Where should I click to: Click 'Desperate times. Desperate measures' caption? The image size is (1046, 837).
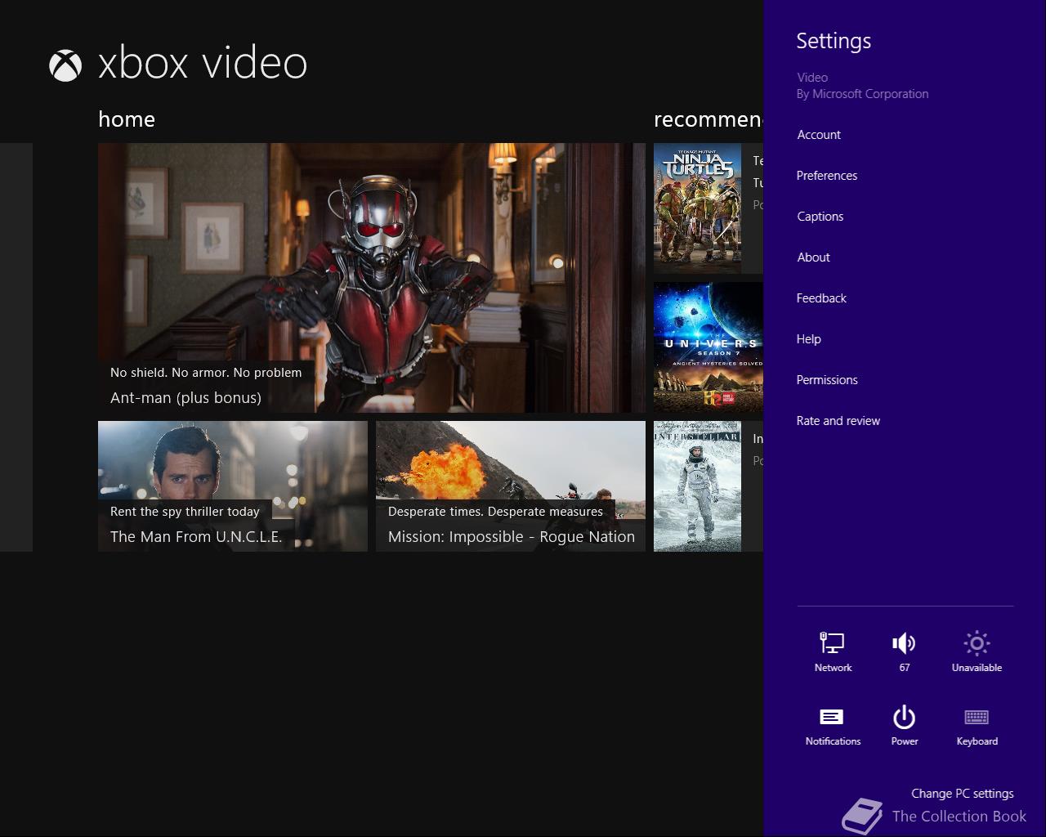pyautogui.click(x=495, y=512)
